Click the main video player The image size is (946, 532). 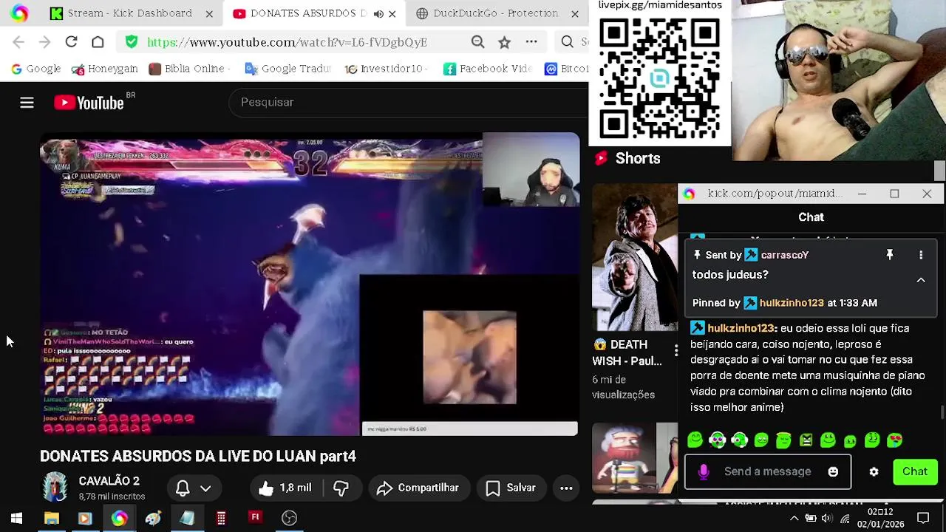(x=310, y=284)
